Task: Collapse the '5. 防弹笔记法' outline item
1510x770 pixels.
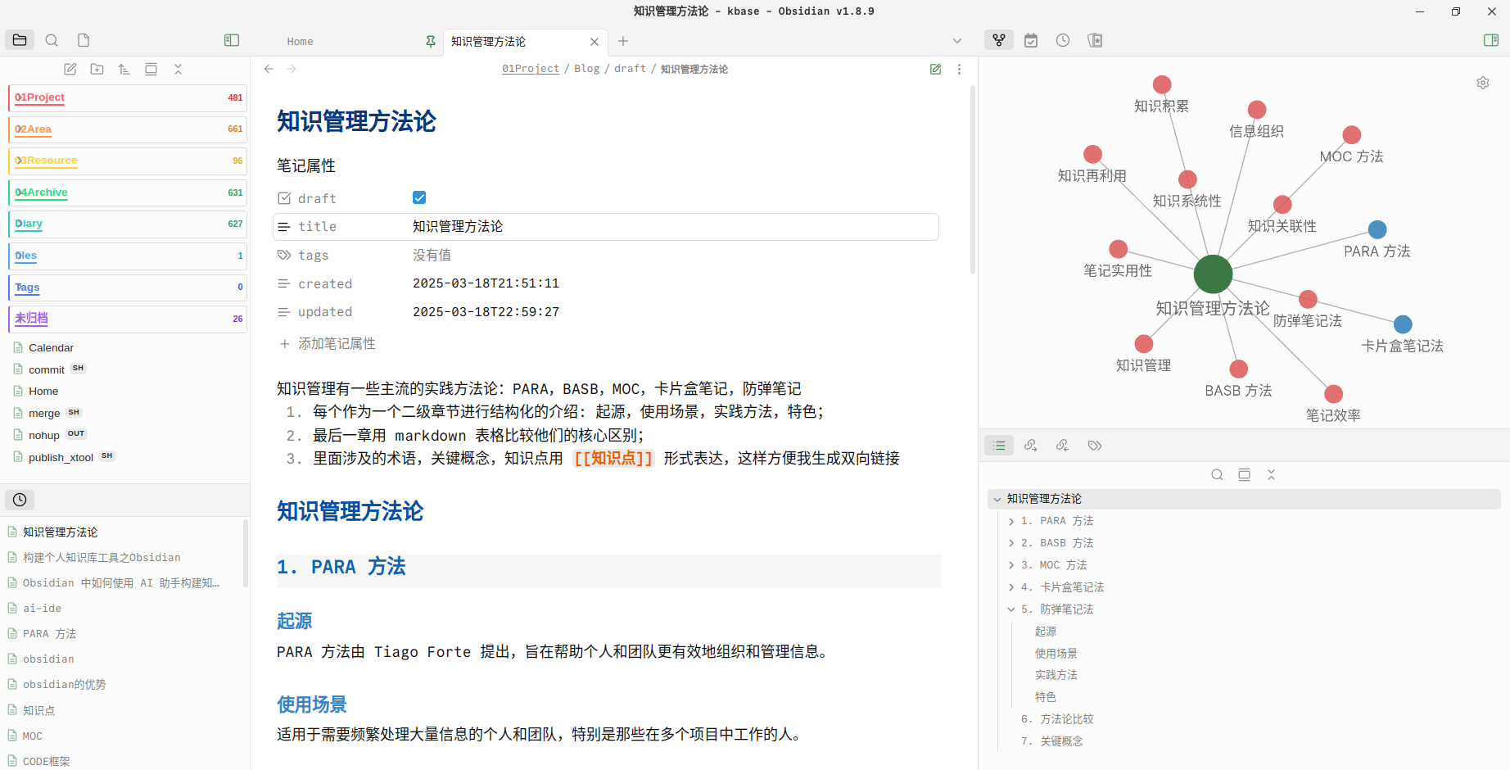Action: pos(1011,609)
